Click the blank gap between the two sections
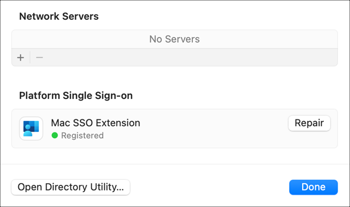 coord(175,78)
